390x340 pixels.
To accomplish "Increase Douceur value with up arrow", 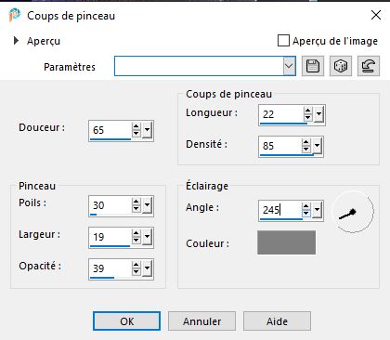I will [136, 126].
